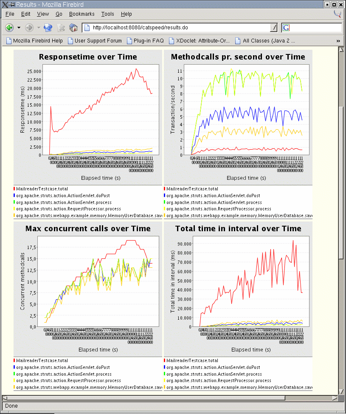Open the Back button history dropdown arrow
346x414 pixels.
click(19, 28)
